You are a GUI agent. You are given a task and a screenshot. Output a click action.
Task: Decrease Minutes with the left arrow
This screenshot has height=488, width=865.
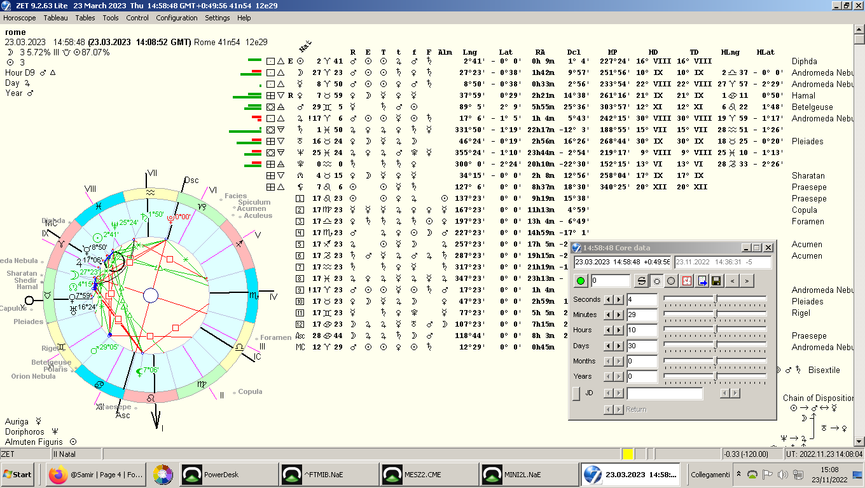point(608,315)
